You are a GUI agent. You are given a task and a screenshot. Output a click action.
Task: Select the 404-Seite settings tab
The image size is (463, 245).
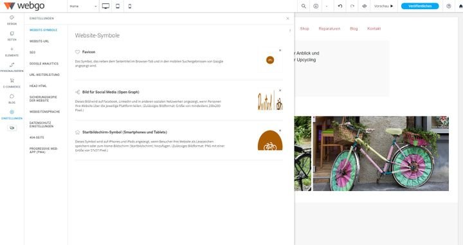click(37, 138)
